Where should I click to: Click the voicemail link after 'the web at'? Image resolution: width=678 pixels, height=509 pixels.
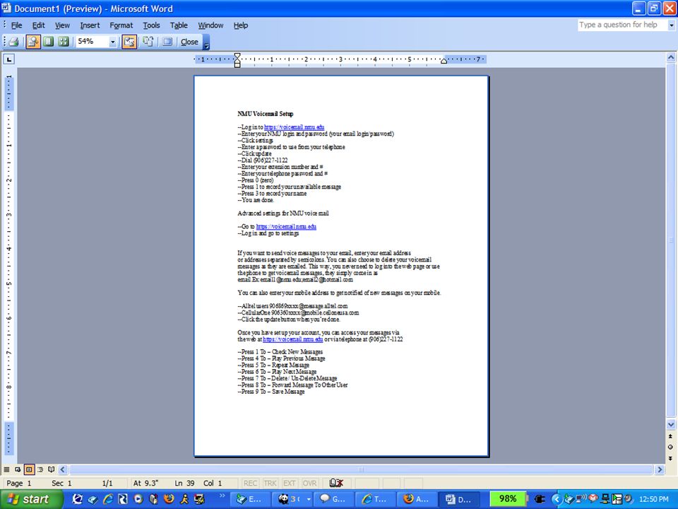pos(292,339)
